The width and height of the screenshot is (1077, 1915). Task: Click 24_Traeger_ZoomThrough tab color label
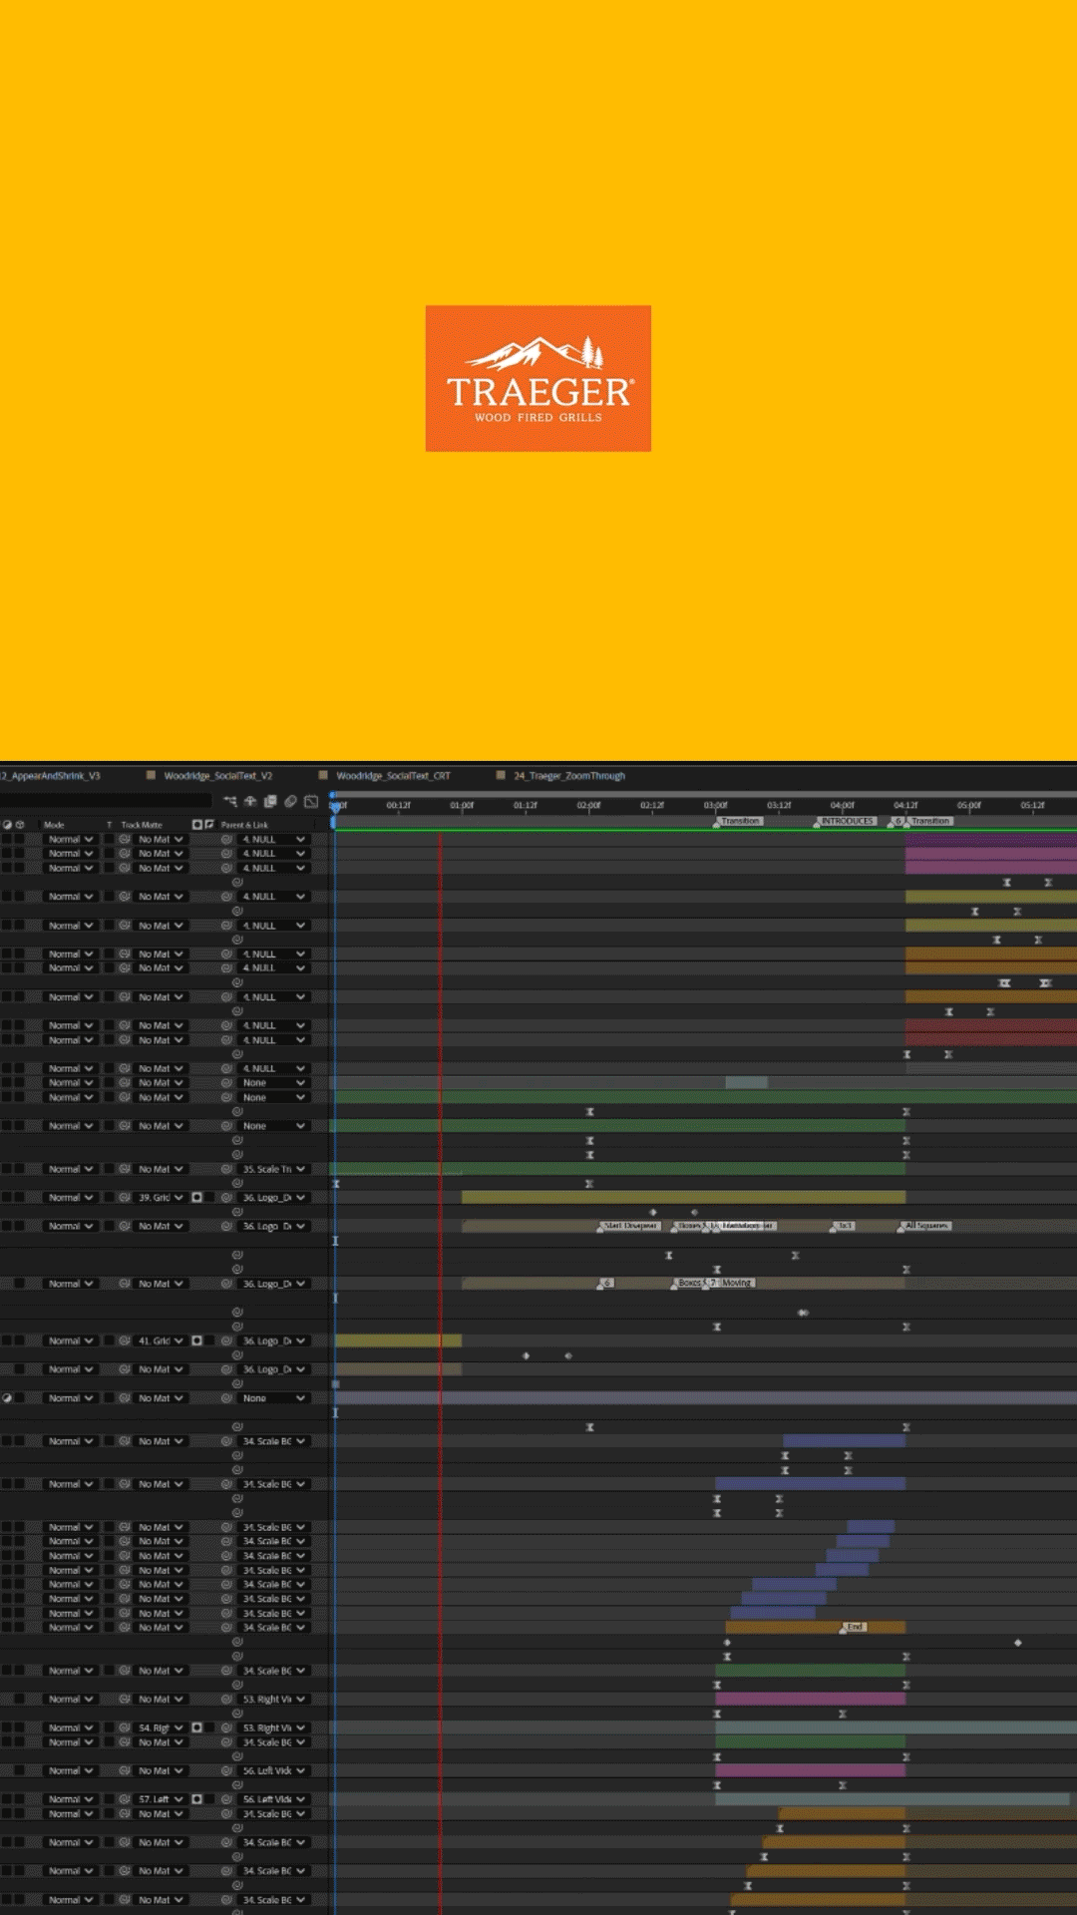501,775
